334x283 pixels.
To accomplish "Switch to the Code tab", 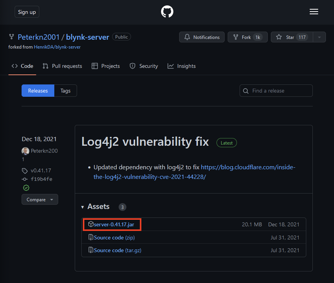I will pyautogui.click(x=22, y=66).
